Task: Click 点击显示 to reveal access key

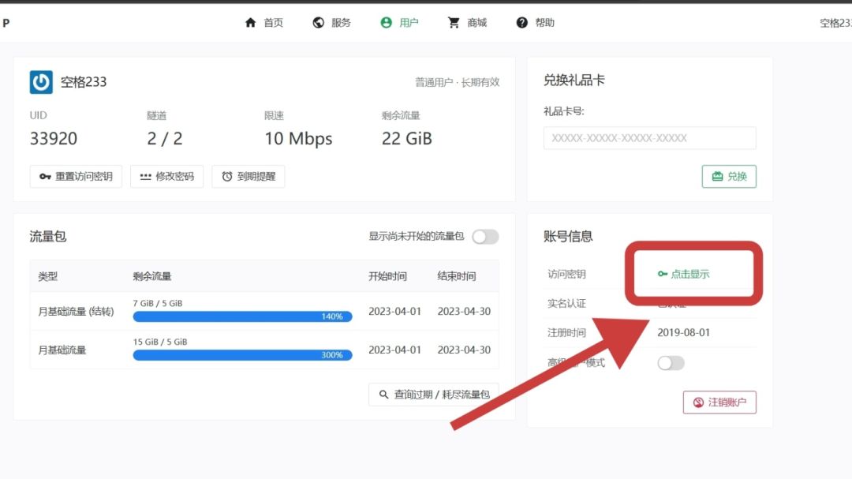Action: [x=683, y=274]
